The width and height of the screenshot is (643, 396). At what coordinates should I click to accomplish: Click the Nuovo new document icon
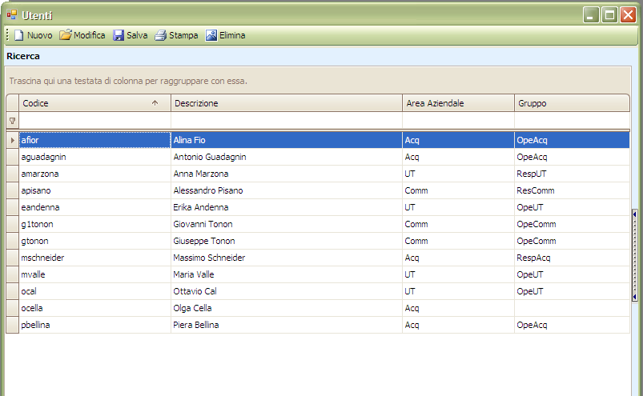click(18, 35)
